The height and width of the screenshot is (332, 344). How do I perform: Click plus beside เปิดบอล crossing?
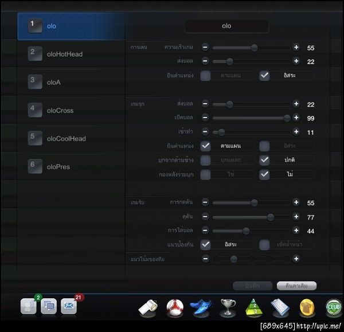(x=296, y=118)
